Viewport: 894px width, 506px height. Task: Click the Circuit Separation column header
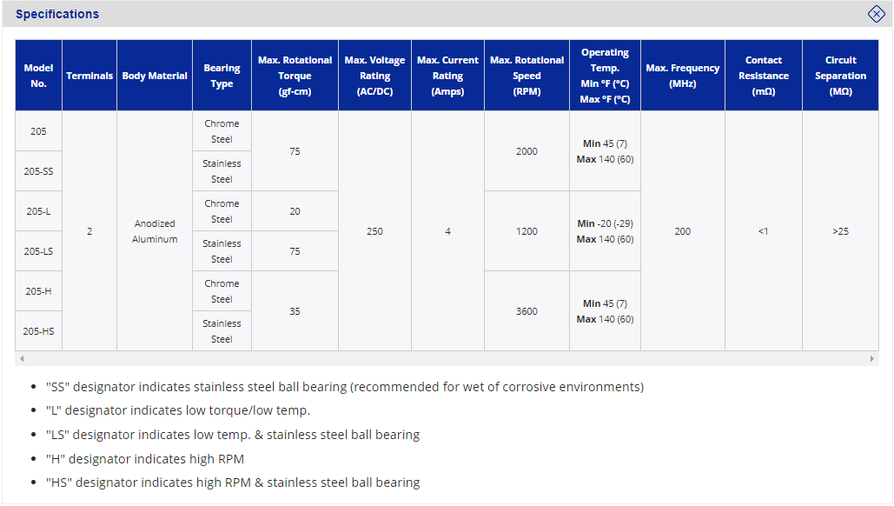coord(840,76)
